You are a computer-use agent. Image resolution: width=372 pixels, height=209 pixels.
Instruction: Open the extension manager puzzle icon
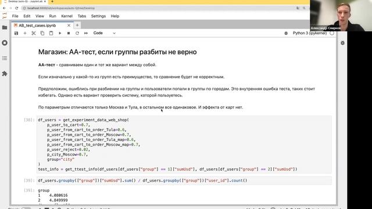click(5, 74)
